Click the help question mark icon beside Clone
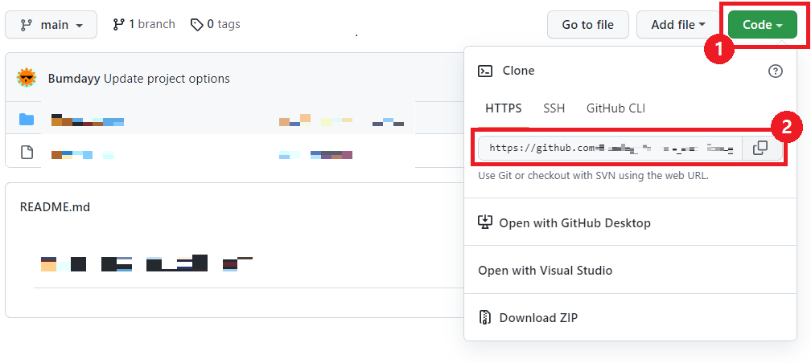811x363 pixels. (776, 71)
